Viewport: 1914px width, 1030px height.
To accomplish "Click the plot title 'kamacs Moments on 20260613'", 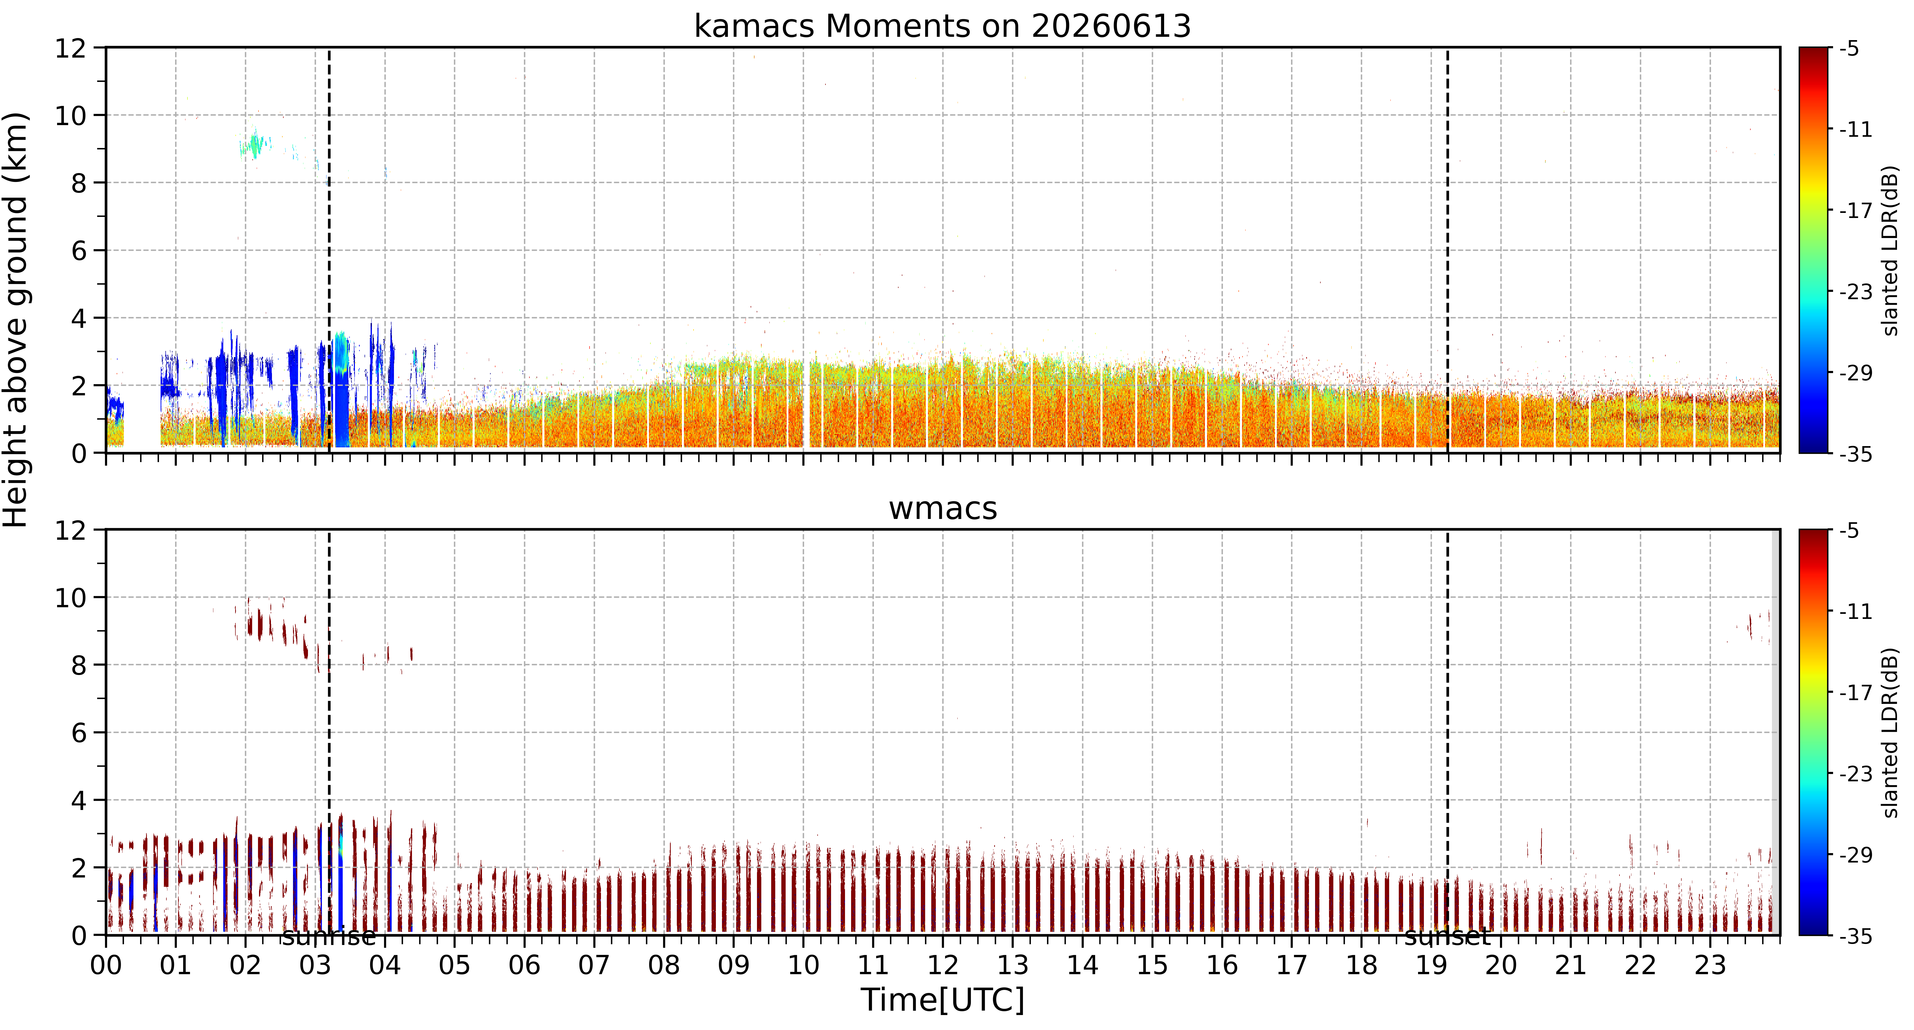I will [942, 26].
